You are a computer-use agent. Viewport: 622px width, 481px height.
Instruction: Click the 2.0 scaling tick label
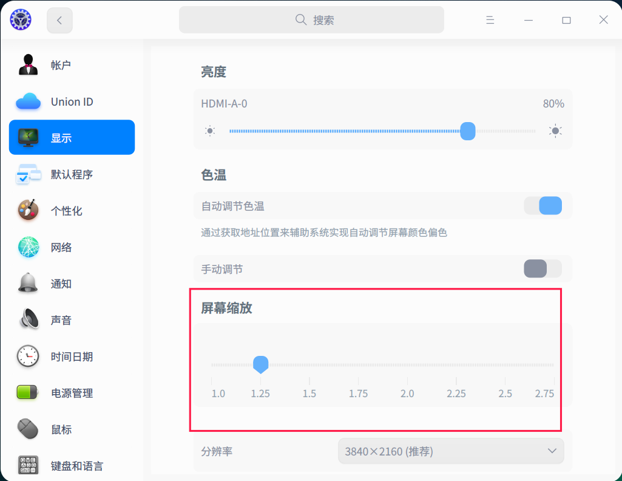tap(407, 394)
